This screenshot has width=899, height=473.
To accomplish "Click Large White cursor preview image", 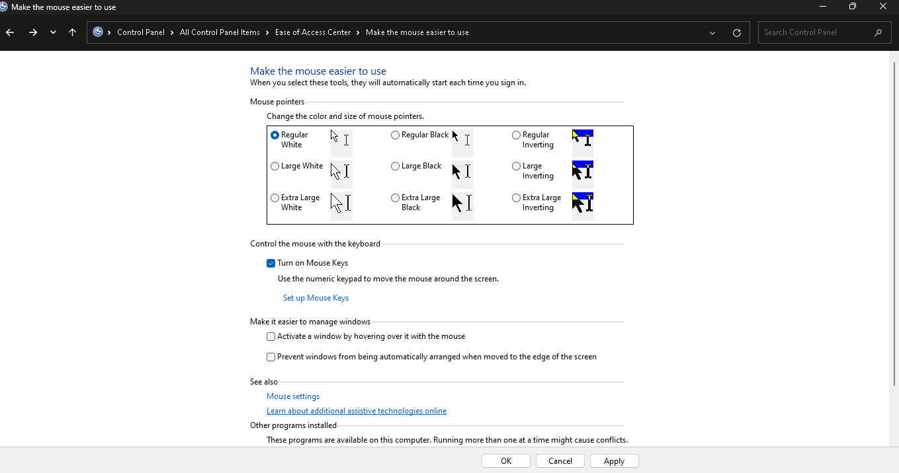I will (341, 173).
